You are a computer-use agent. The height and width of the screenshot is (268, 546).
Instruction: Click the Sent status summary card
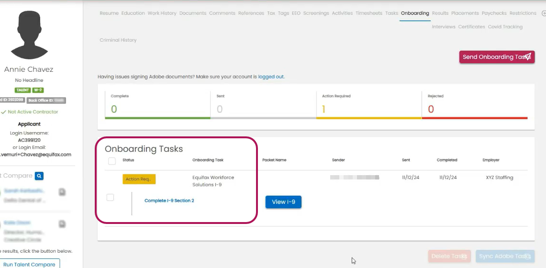coord(263,106)
